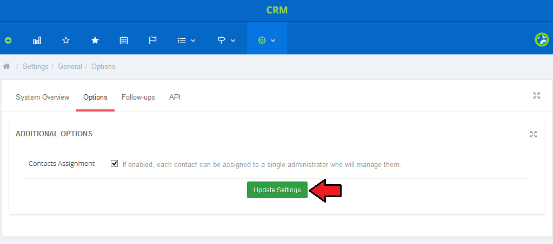Open the signpost menu dropdown
Screen dimensions: 553x244
226,40
